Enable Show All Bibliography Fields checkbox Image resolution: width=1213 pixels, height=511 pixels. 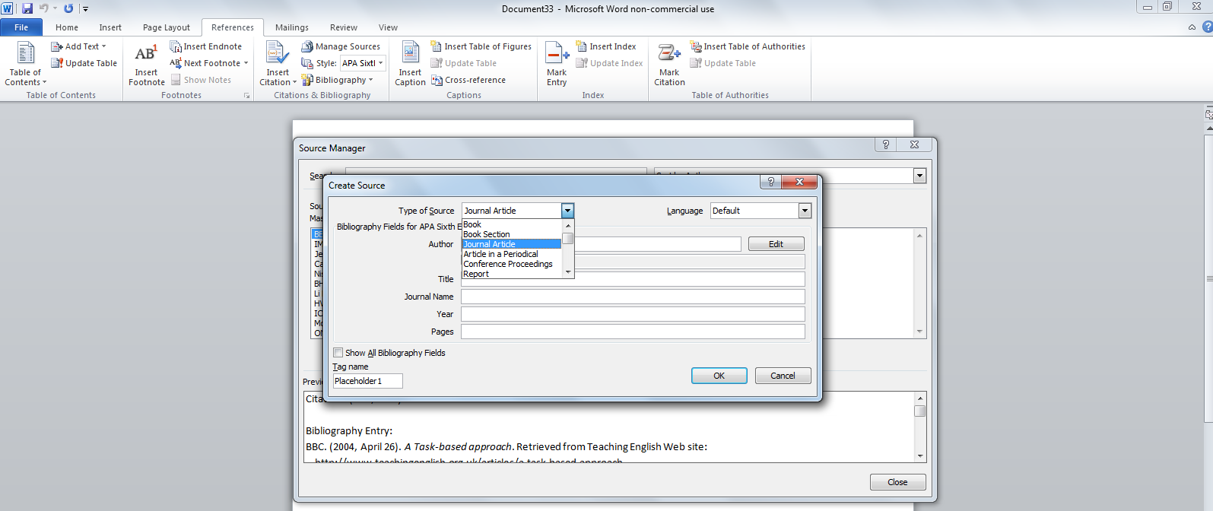[x=338, y=353]
